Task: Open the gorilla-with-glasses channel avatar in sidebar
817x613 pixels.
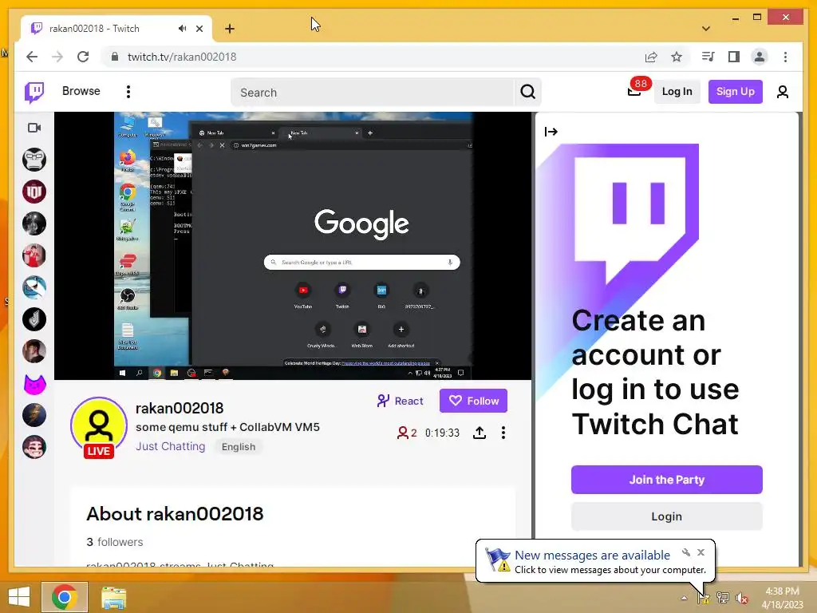Action: pos(34,160)
